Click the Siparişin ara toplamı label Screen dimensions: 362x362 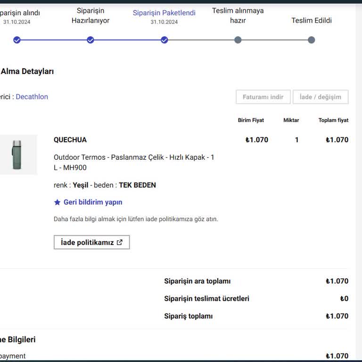[197, 281]
